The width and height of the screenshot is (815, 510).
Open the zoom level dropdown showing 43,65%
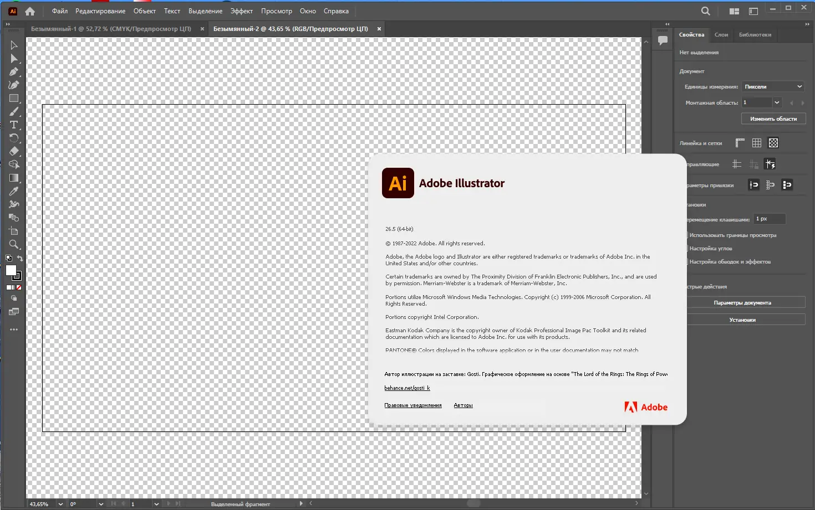[60, 504]
